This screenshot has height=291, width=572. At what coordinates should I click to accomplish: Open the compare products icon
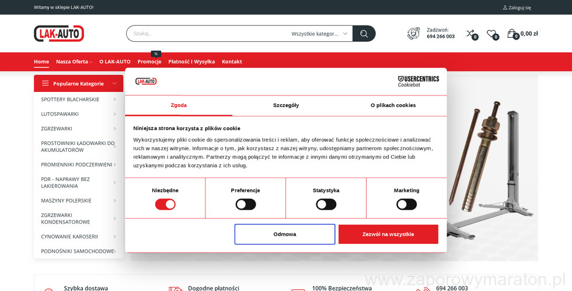click(x=470, y=34)
